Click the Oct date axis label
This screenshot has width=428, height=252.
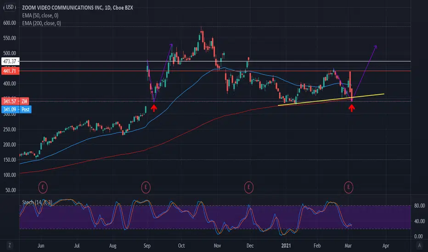click(x=181, y=246)
